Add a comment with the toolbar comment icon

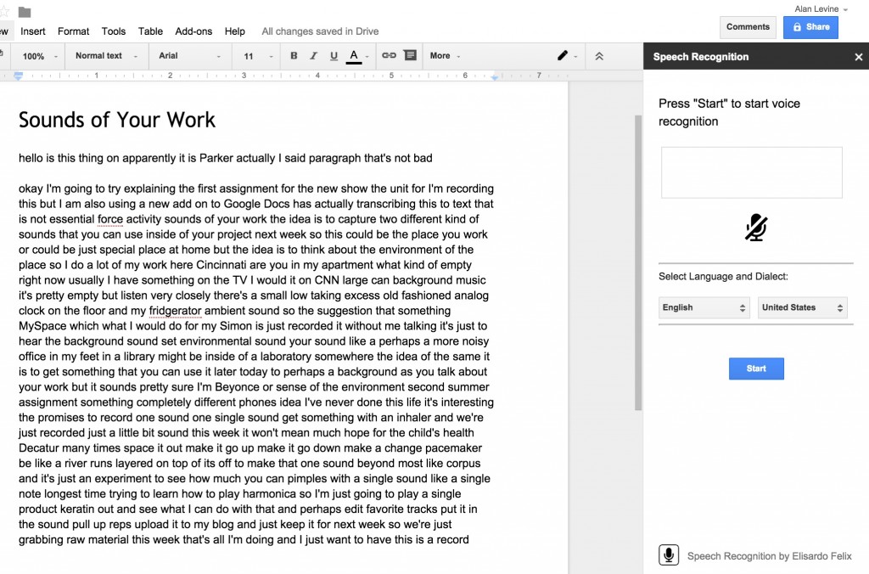click(x=410, y=55)
